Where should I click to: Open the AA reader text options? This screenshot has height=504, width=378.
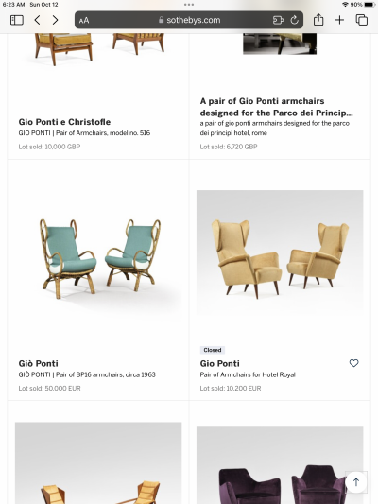click(x=84, y=21)
